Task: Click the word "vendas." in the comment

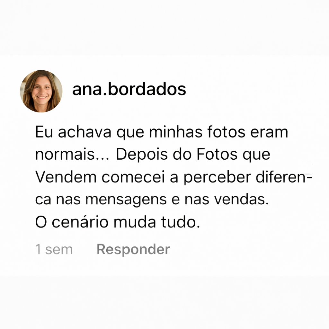Action: click(x=241, y=199)
